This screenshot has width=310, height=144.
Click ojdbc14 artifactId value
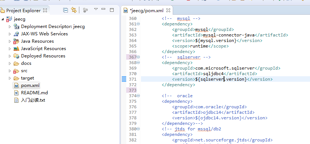point(212,112)
